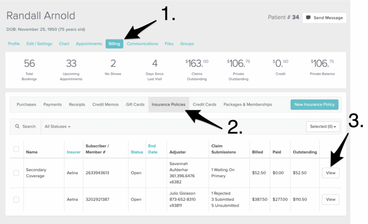Click the No Shows 2 stat
Image resolution: width=368 pixels, height=224 pixels.
coord(113,68)
